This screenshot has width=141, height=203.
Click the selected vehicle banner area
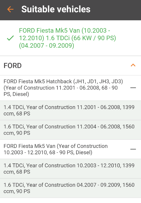click(x=70, y=38)
